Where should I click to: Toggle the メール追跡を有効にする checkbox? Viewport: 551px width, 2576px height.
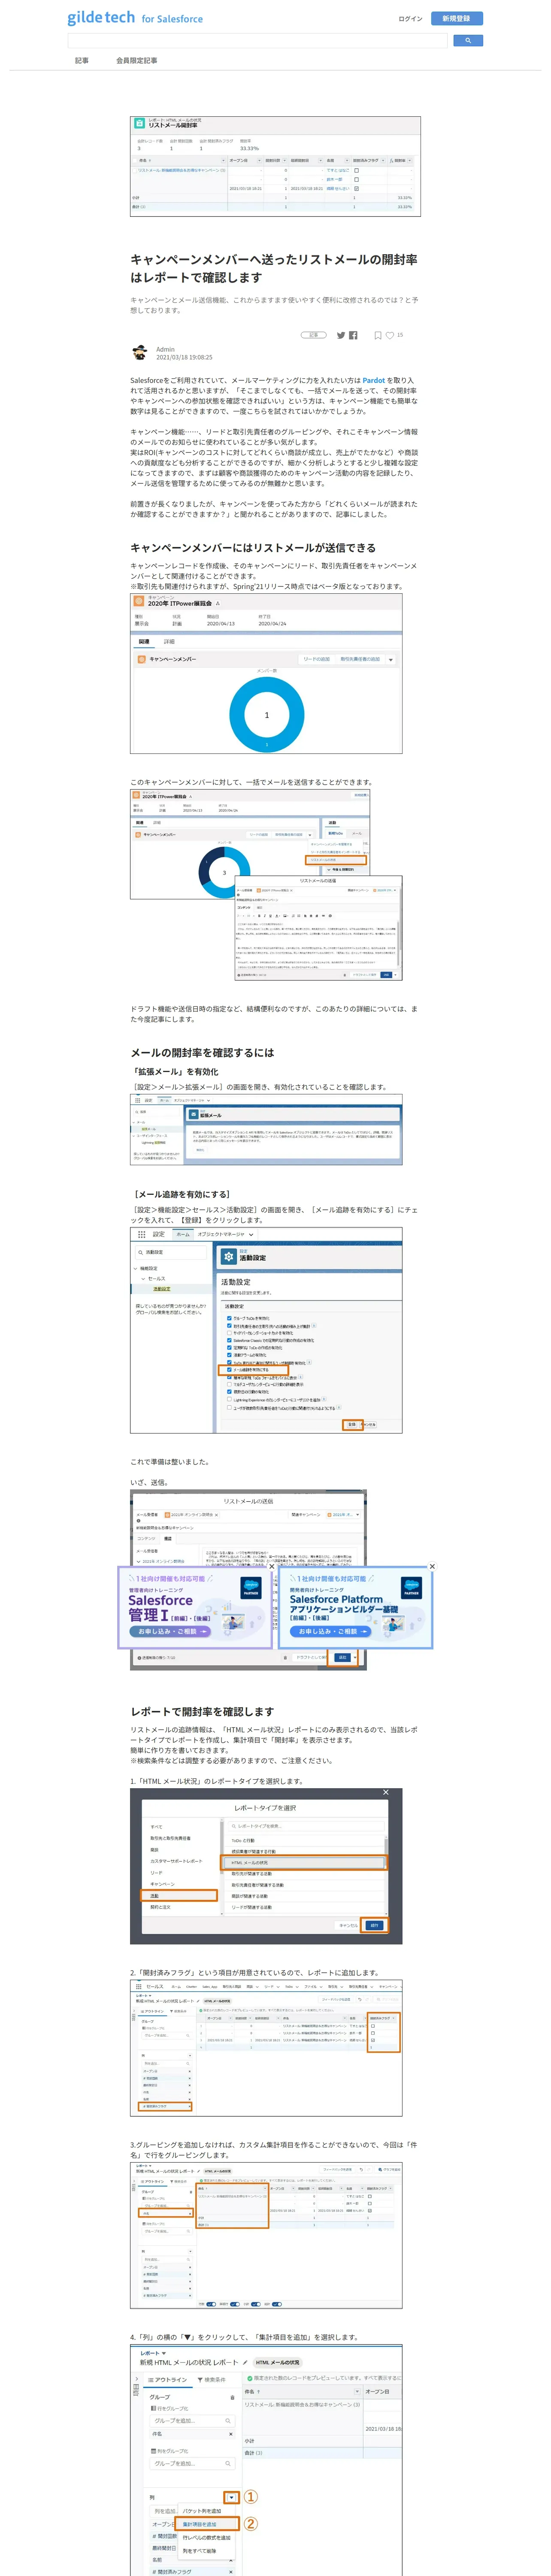click(229, 1369)
